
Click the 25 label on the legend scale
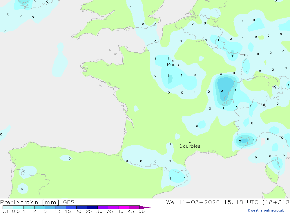[x=89, y=211]
